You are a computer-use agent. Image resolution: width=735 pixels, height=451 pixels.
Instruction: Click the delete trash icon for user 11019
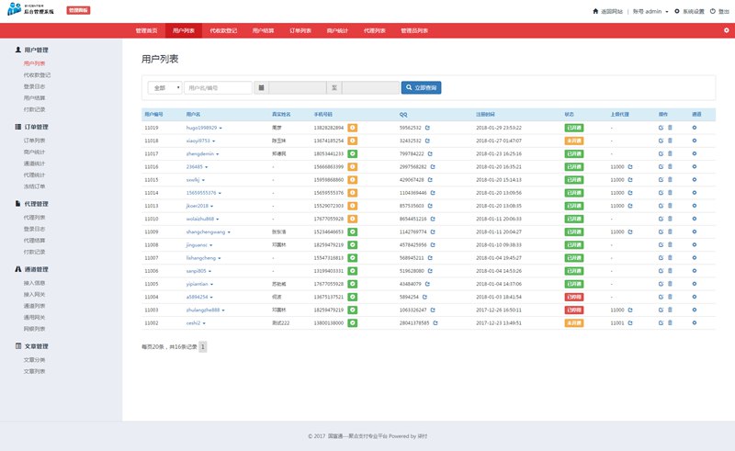[671, 128]
